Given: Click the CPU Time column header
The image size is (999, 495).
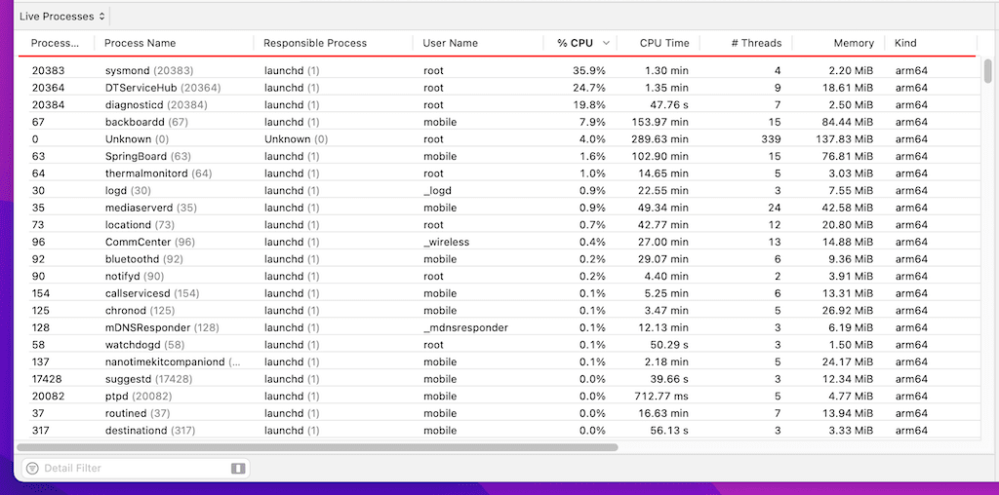Looking at the screenshot, I should [663, 43].
